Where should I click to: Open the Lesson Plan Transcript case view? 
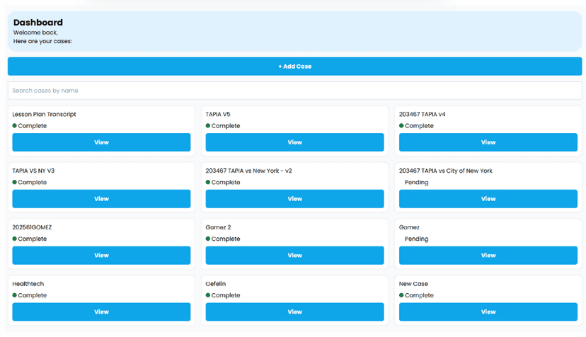point(101,142)
